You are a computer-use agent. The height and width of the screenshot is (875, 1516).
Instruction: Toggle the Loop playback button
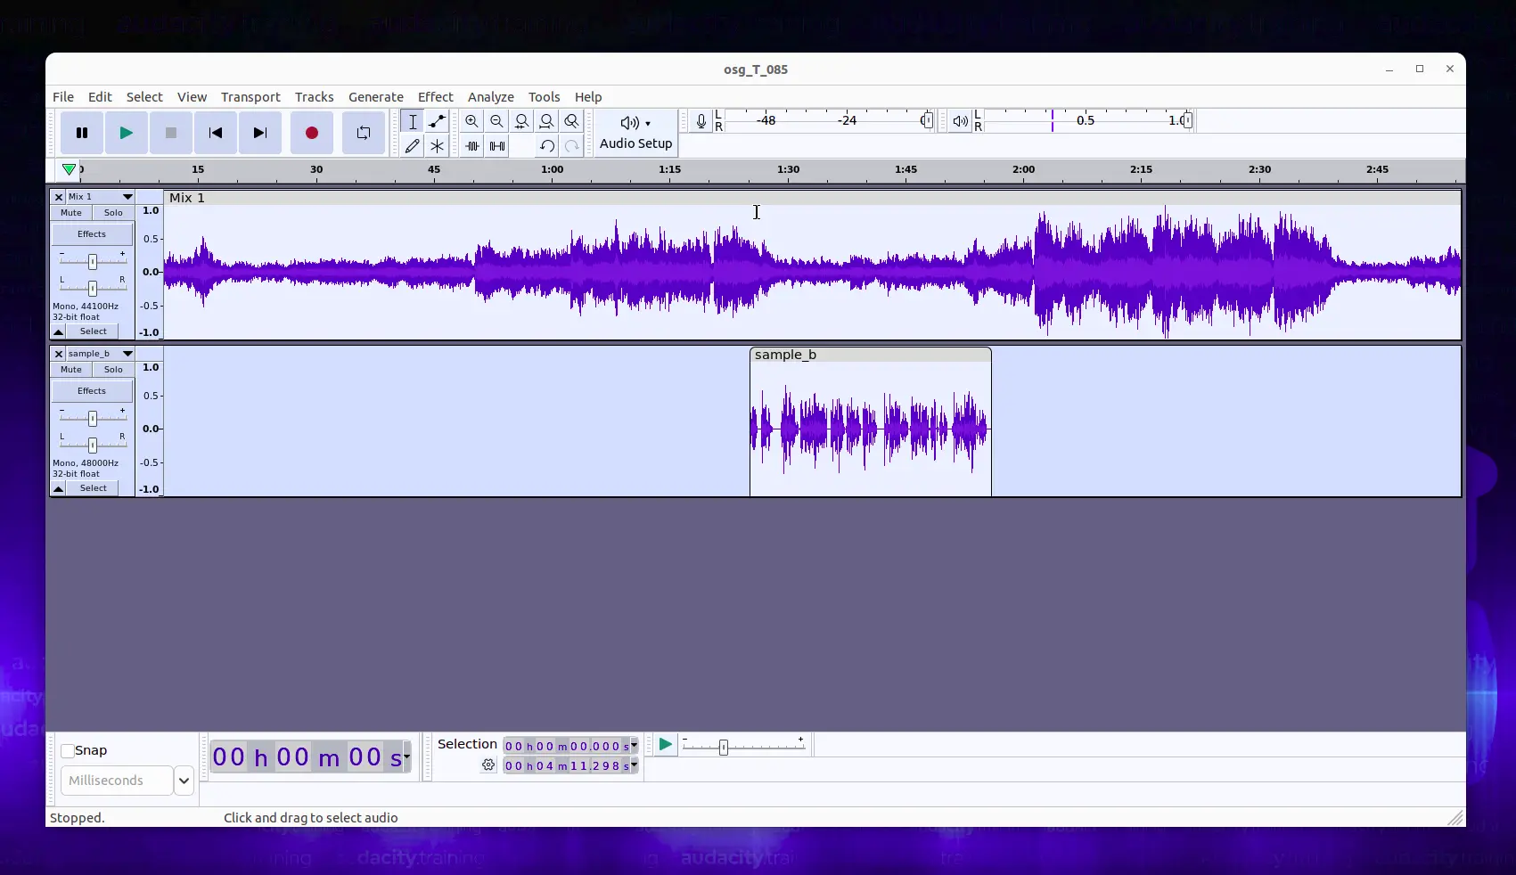(364, 133)
